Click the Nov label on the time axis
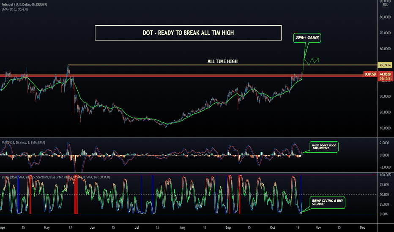394x232 pixels. tap(318, 228)
